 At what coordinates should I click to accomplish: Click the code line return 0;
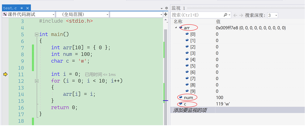click(x=64, y=108)
